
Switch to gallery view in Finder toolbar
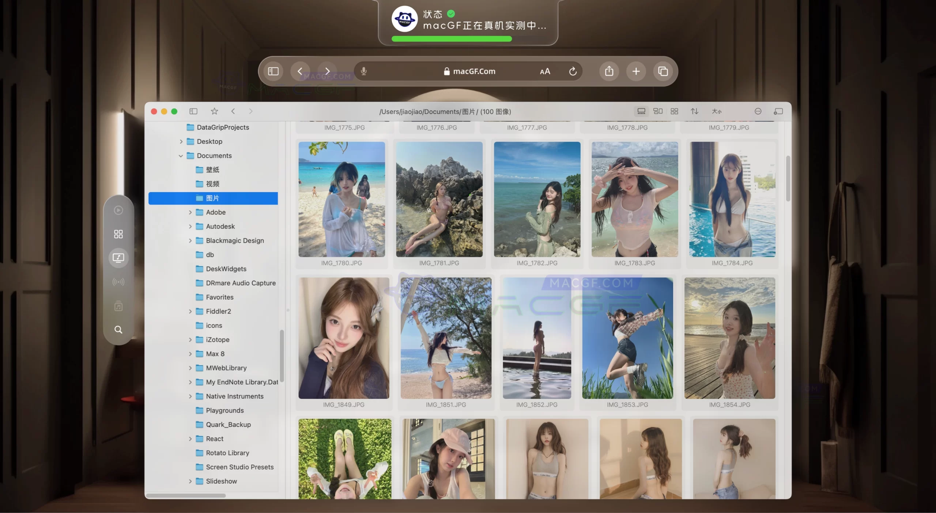pos(641,111)
